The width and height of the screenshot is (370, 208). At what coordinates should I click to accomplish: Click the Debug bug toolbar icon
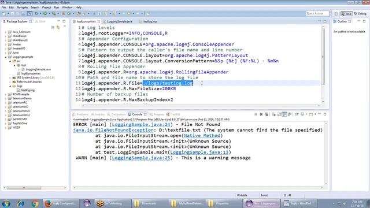coord(36,13)
